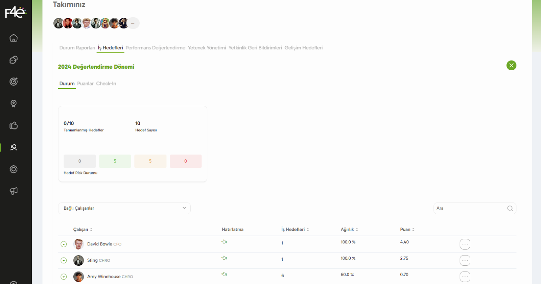Open the home icon in sidebar
Image resolution: width=541 pixels, height=284 pixels.
tap(14, 38)
